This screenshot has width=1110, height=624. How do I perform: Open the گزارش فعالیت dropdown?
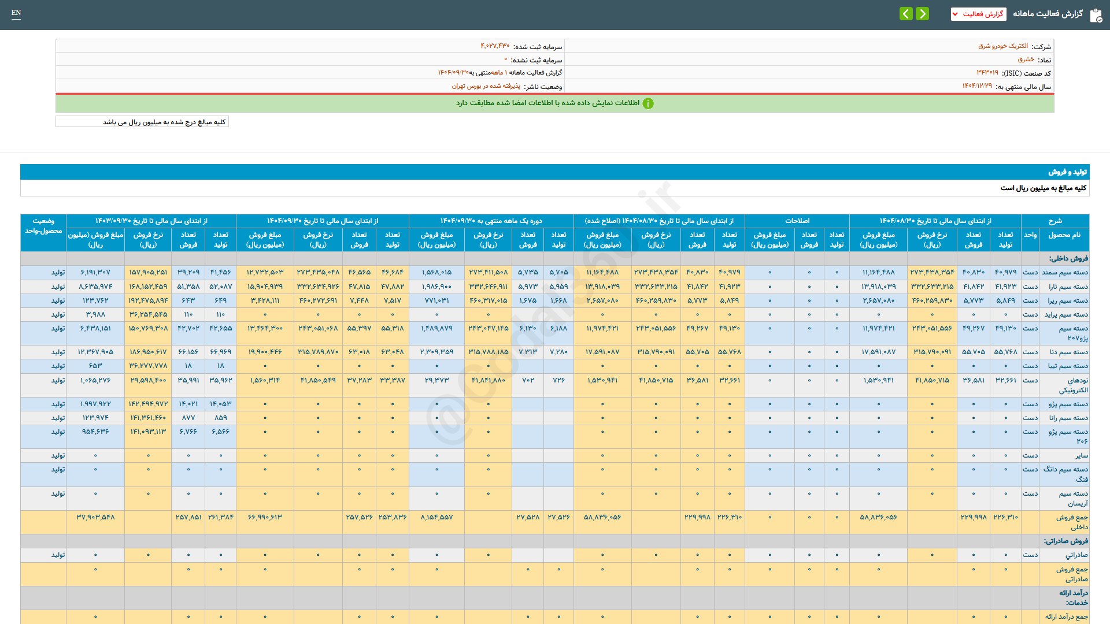(978, 14)
